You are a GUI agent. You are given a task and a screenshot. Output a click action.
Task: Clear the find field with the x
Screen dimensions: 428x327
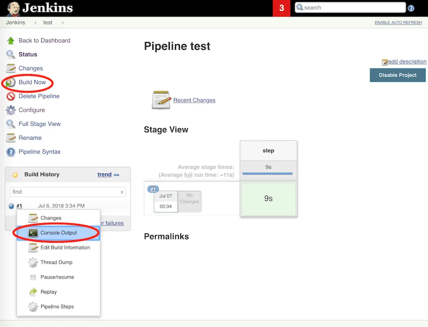click(122, 192)
